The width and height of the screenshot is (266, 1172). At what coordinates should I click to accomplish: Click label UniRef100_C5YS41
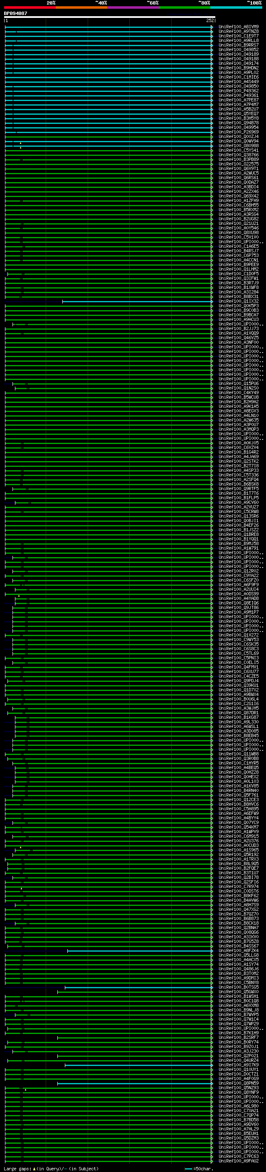238,150
